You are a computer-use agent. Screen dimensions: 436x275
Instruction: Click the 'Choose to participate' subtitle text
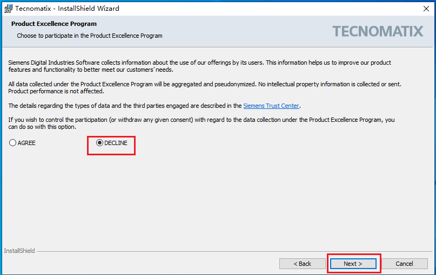pos(89,36)
